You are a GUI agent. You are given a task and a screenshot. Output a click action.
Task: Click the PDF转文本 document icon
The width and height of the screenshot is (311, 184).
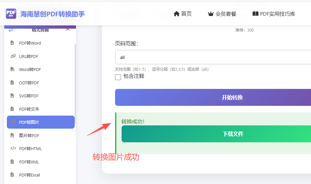[12, 109]
